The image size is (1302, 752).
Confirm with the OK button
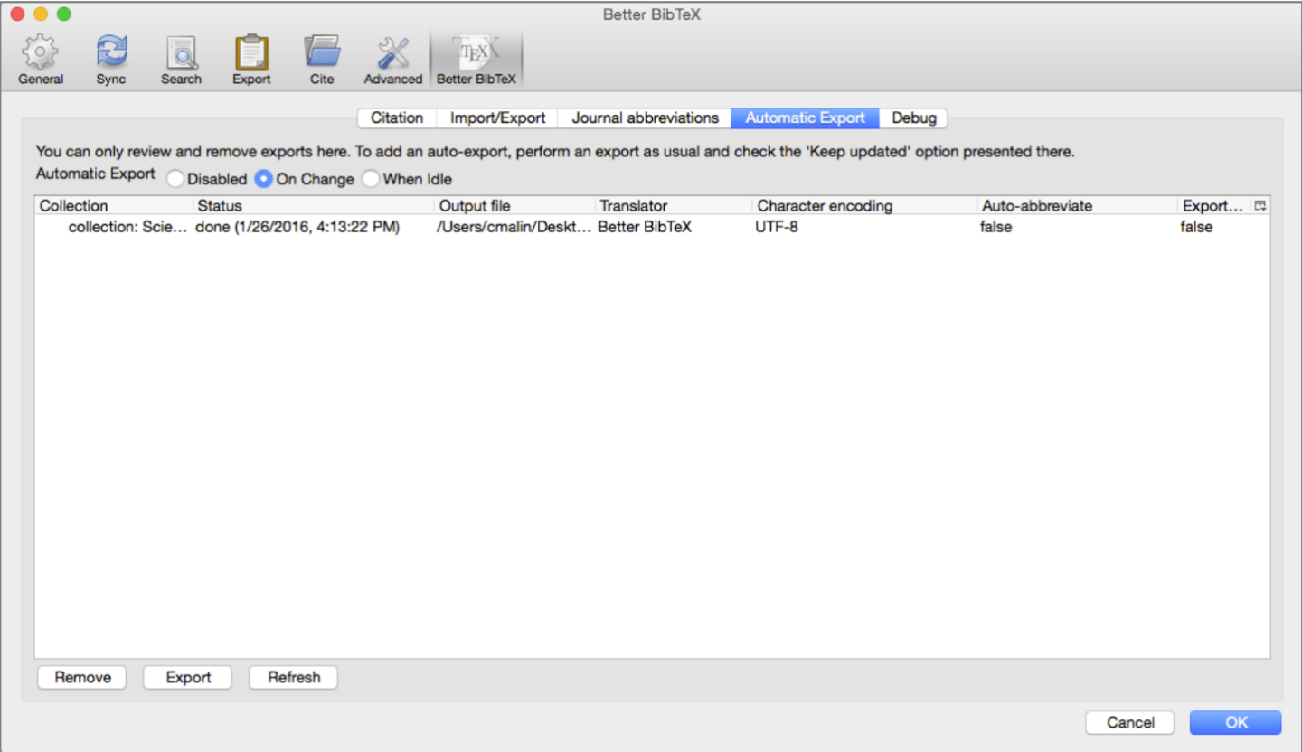(x=1236, y=722)
